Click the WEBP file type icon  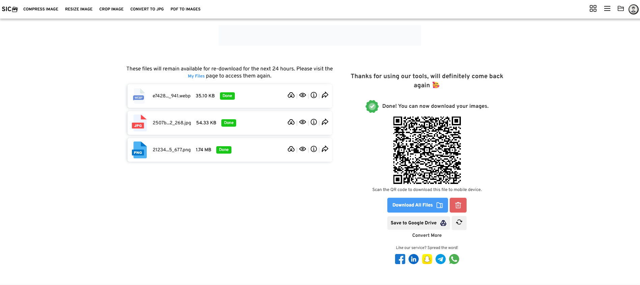pos(139,96)
